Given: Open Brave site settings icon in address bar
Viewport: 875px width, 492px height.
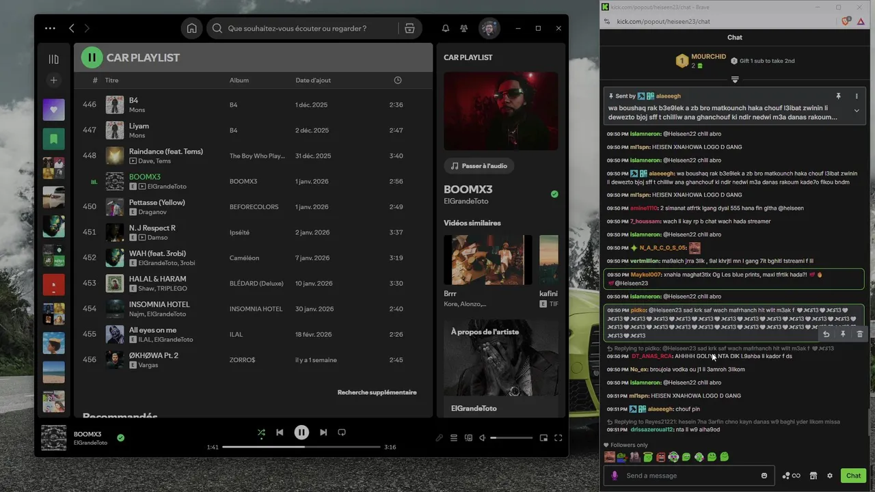Looking at the screenshot, I should click(606, 22).
